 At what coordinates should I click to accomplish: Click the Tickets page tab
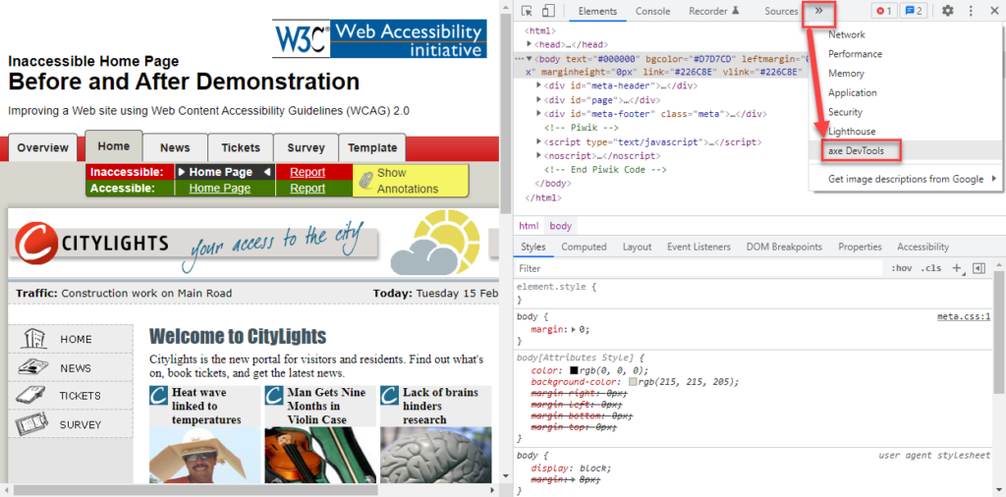click(x=241, y=147)
